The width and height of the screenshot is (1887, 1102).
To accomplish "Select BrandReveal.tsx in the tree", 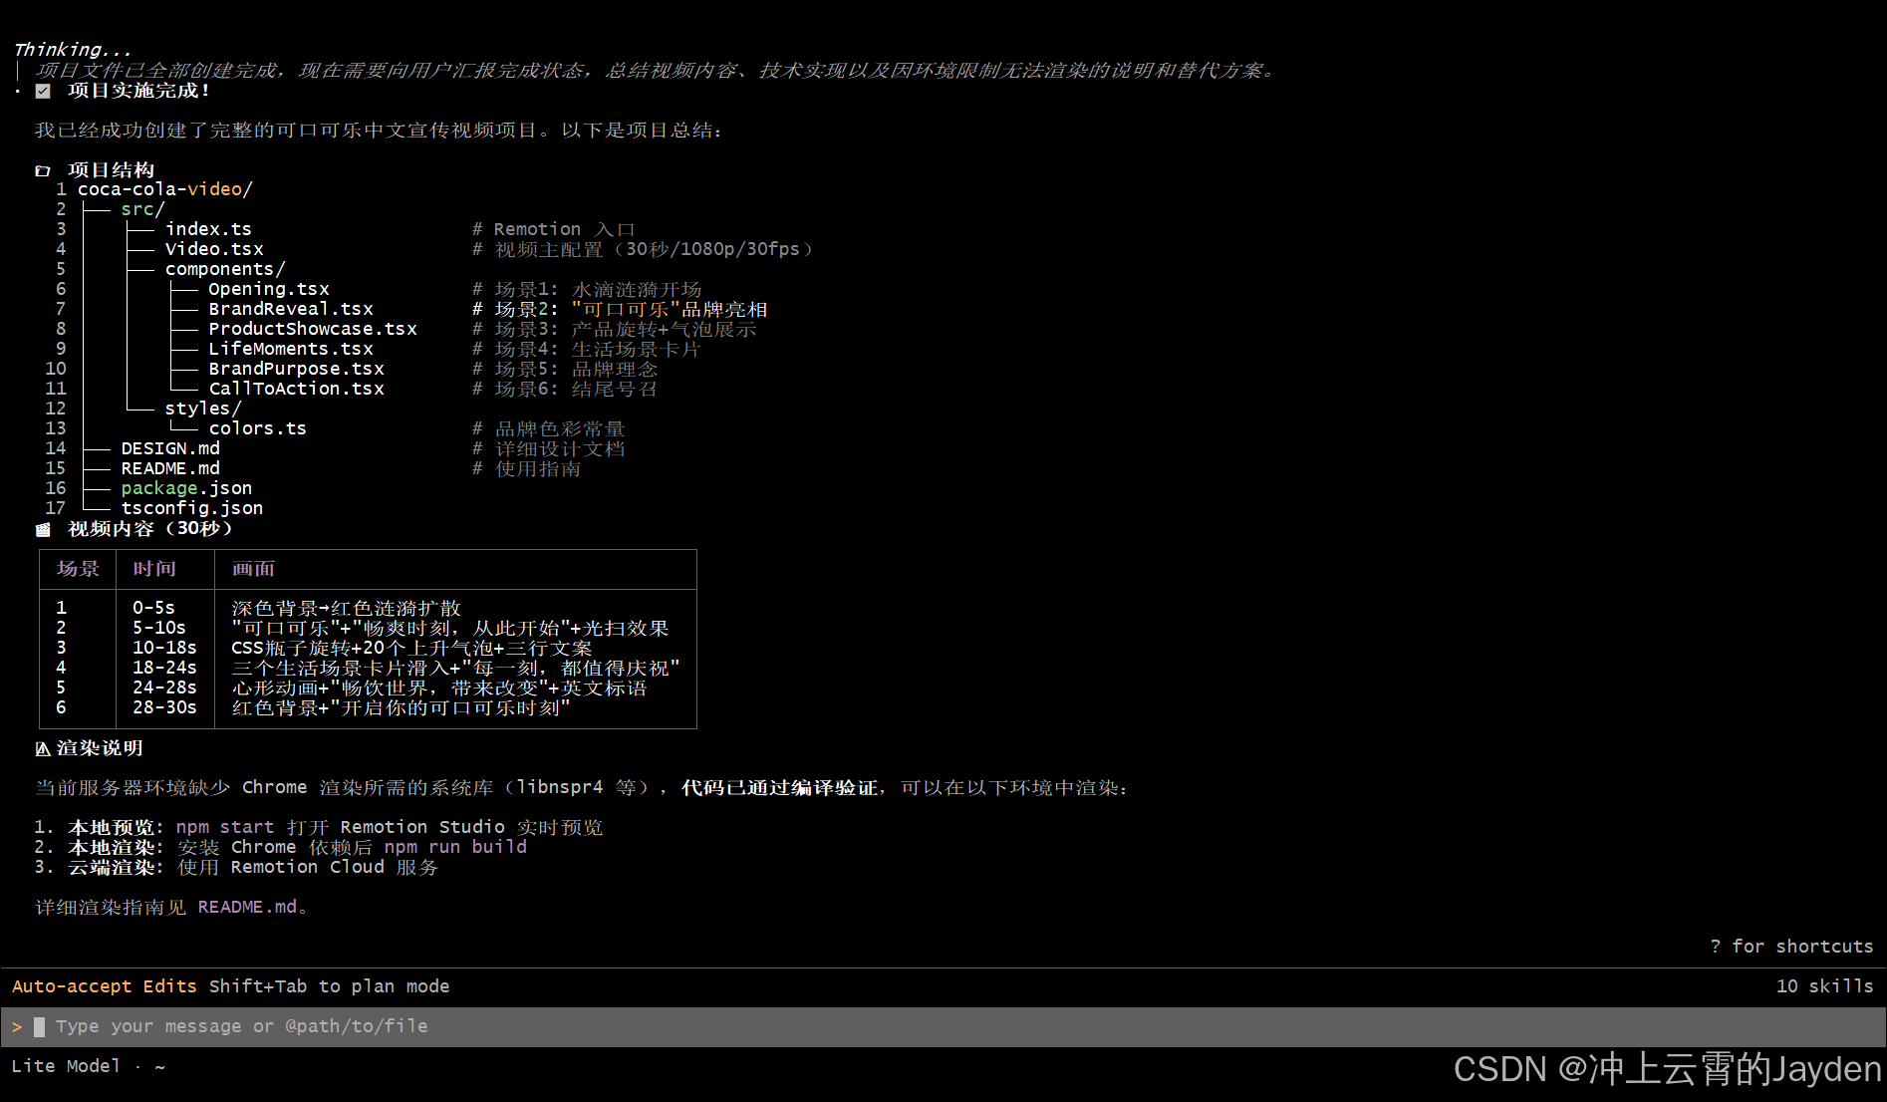I will coord(291,309).
